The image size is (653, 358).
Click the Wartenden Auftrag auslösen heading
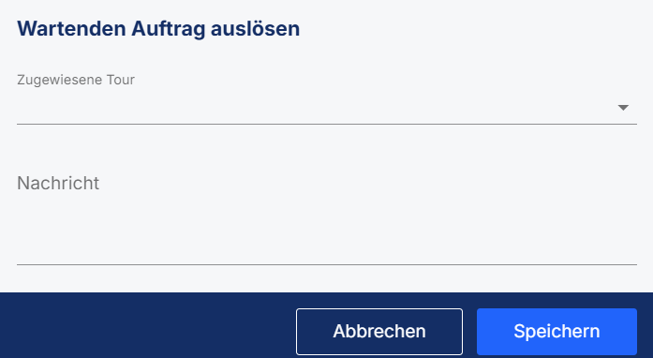(x=158, y=29)
